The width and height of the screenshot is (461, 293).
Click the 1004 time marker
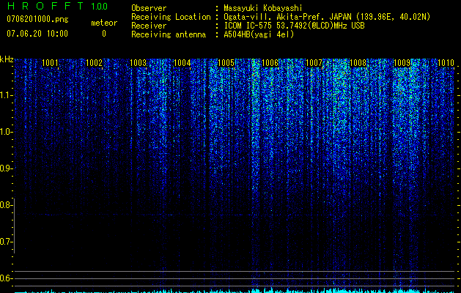182,62
